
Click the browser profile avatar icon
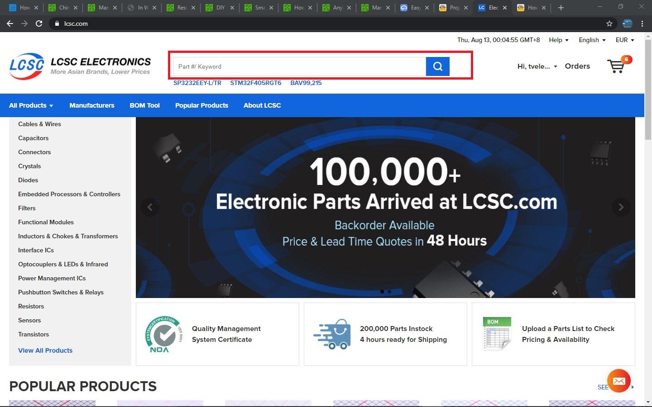(x=627, y=24)
